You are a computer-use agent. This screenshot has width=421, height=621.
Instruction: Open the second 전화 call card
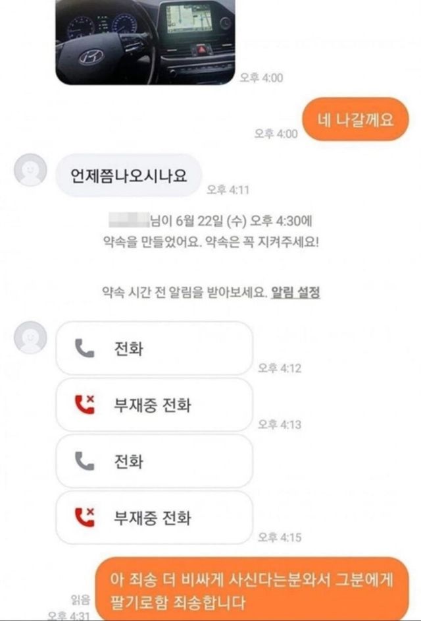[x=154, y=461]
